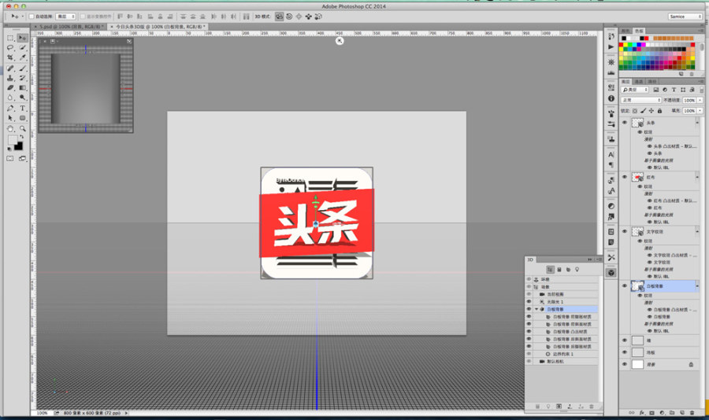Screen dimensions: 709x420
Task: Open the fill value dropdown arrow
Action: pyautogui.click(x=700, y=111)
